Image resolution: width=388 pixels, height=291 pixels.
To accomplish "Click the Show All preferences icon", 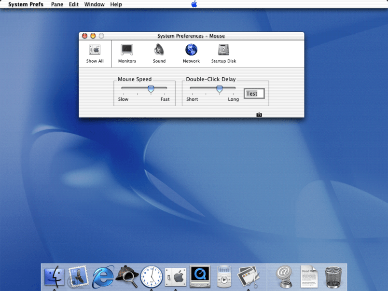I will [95, 50].
